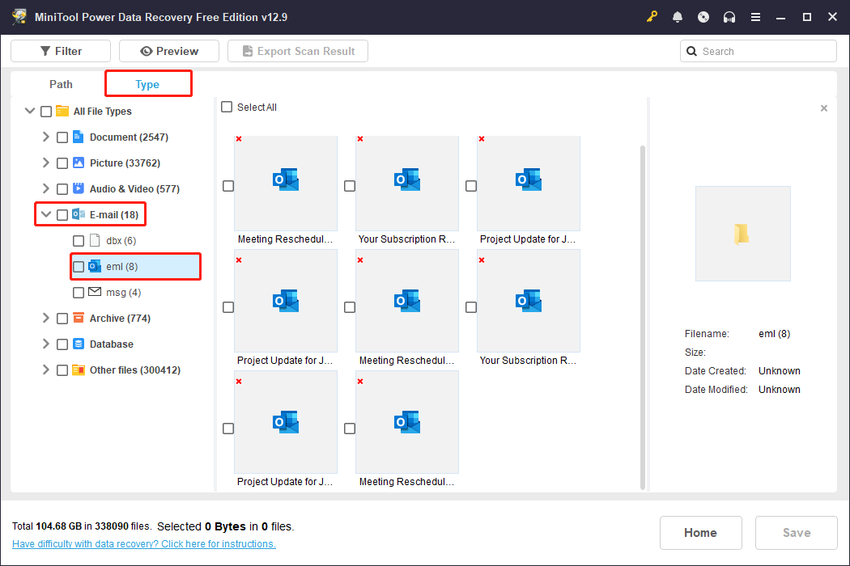Expand the Picture category
This screenshot has height=566, width=850.
coord(46,163)
